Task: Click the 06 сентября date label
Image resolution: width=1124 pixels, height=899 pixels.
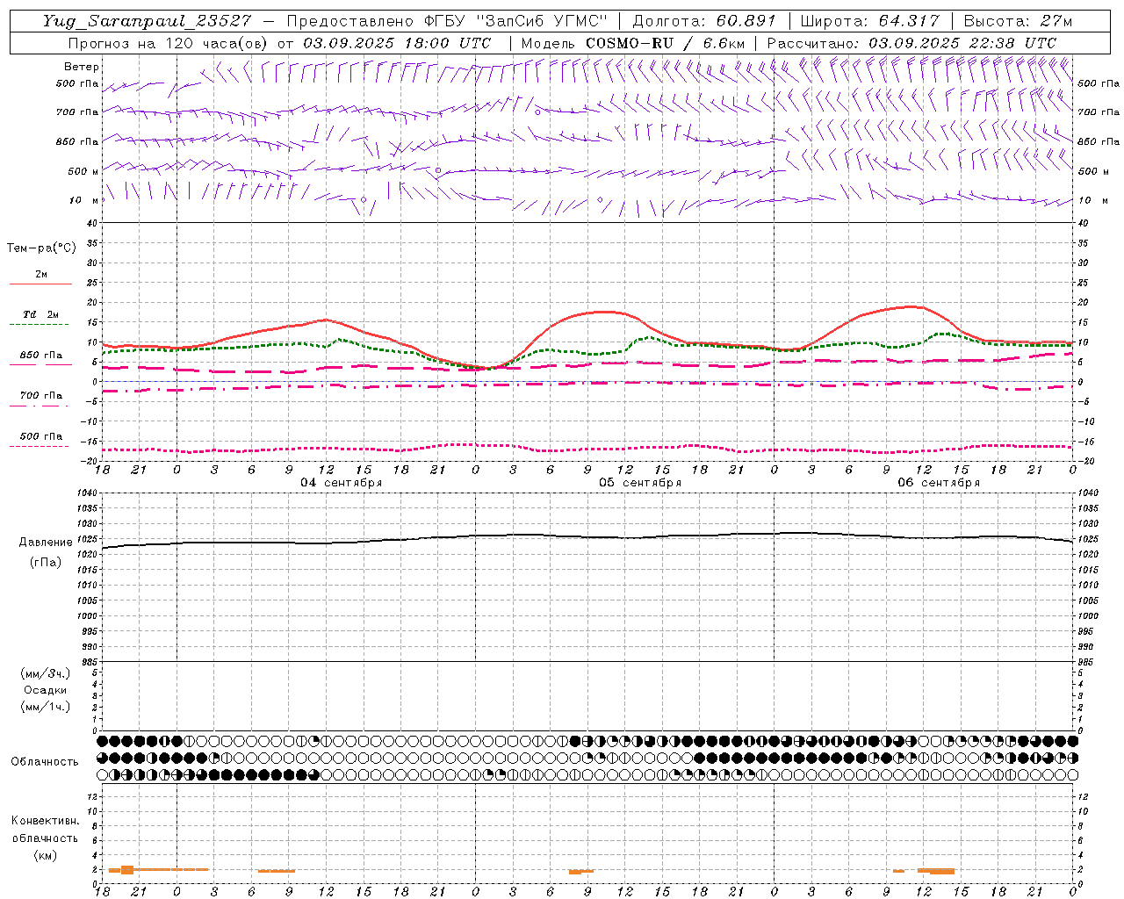Action: [x=939, y=483]
